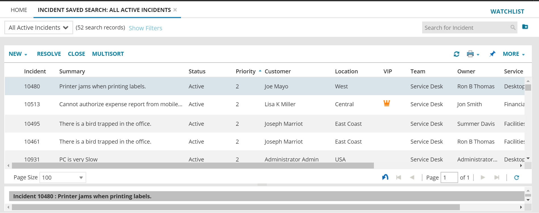The image size is (539, 213).
Task: Go to the next page of results
Action: [x=483, y=178]
